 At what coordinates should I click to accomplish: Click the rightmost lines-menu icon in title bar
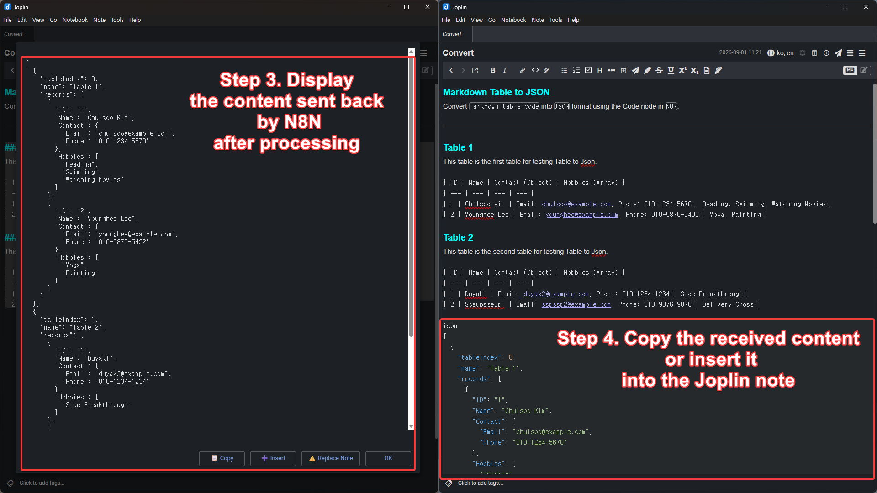click(x=862, y=53)
